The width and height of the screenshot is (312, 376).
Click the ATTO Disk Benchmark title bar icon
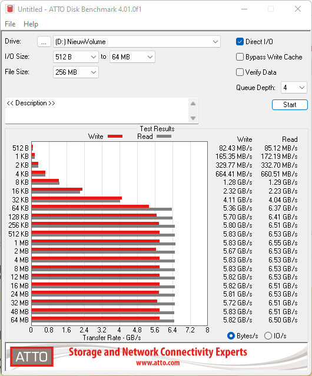tap(10, 9)
